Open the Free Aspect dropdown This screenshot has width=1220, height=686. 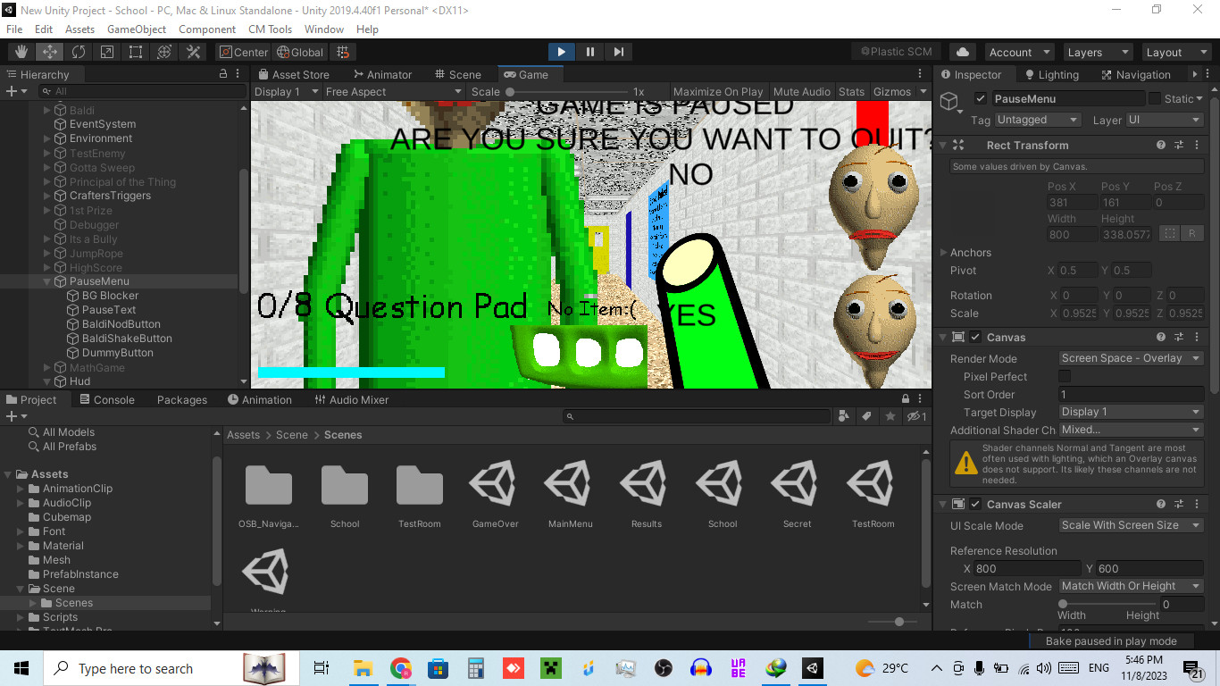point(393,91)
